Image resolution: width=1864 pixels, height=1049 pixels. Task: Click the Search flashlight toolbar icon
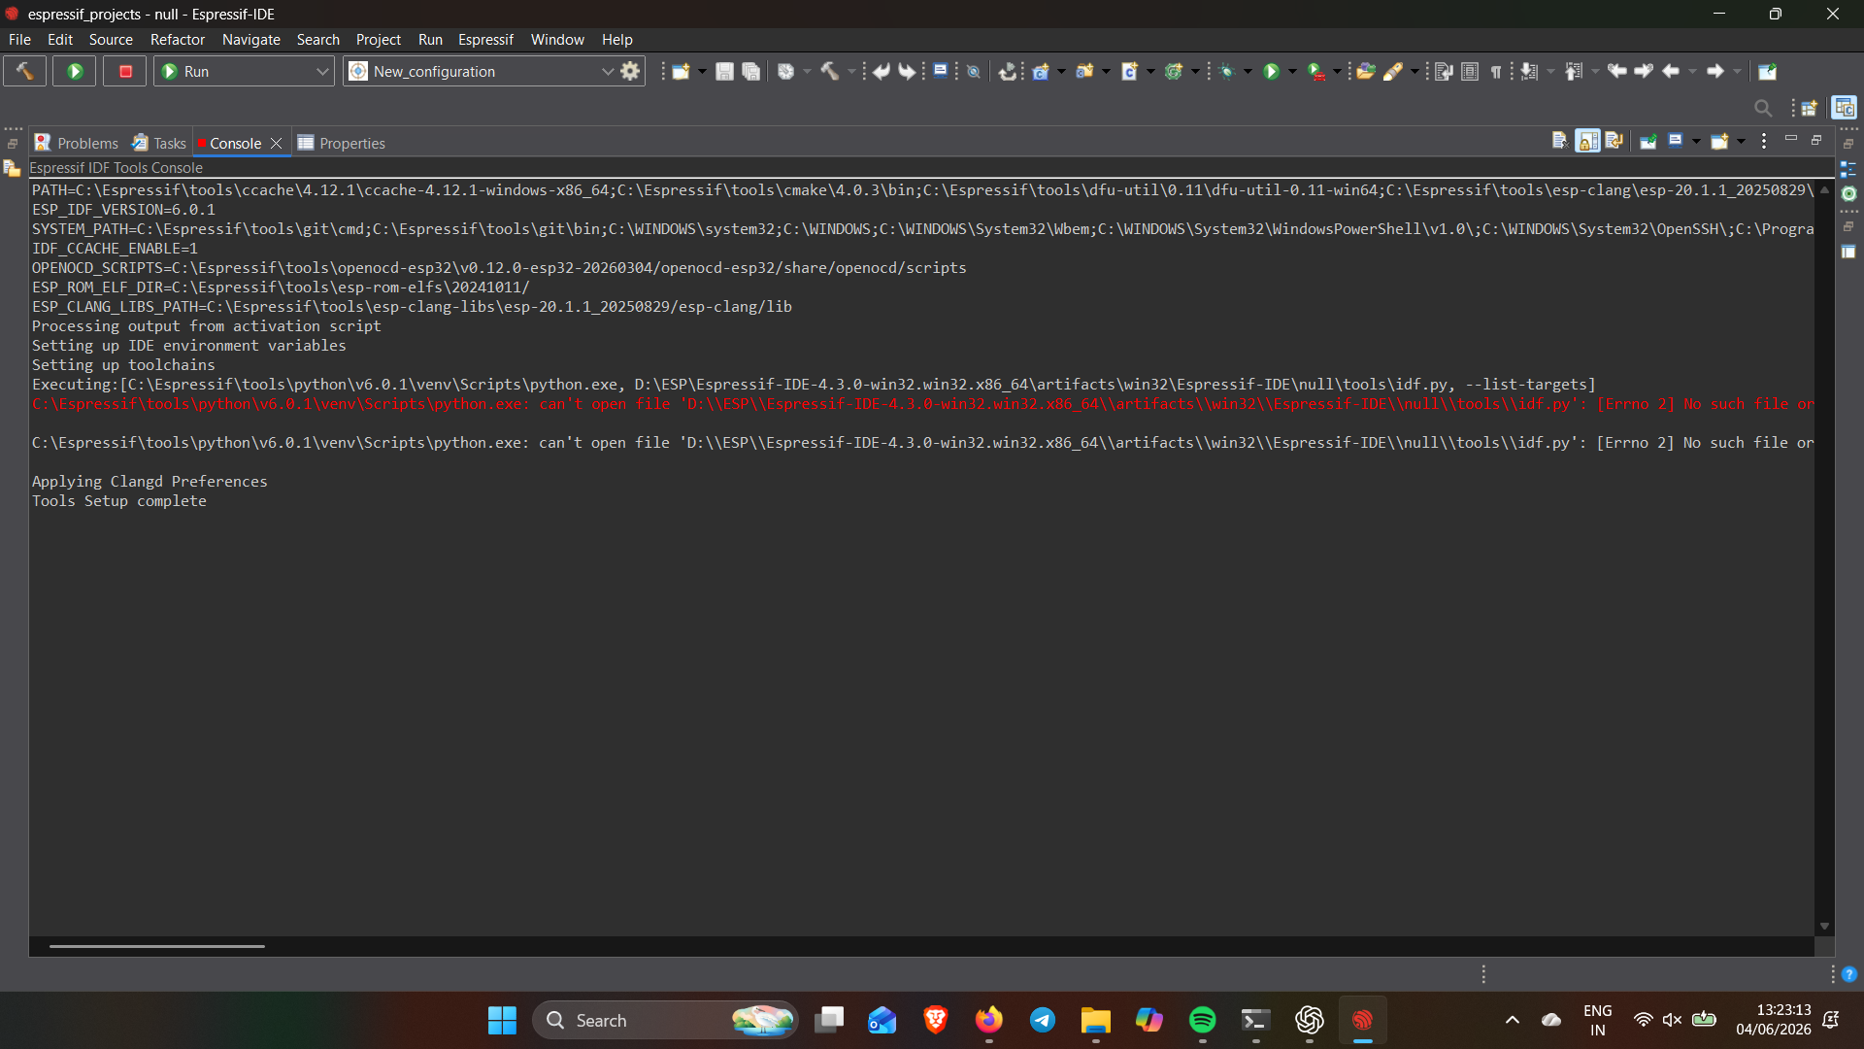point(1393,71)
